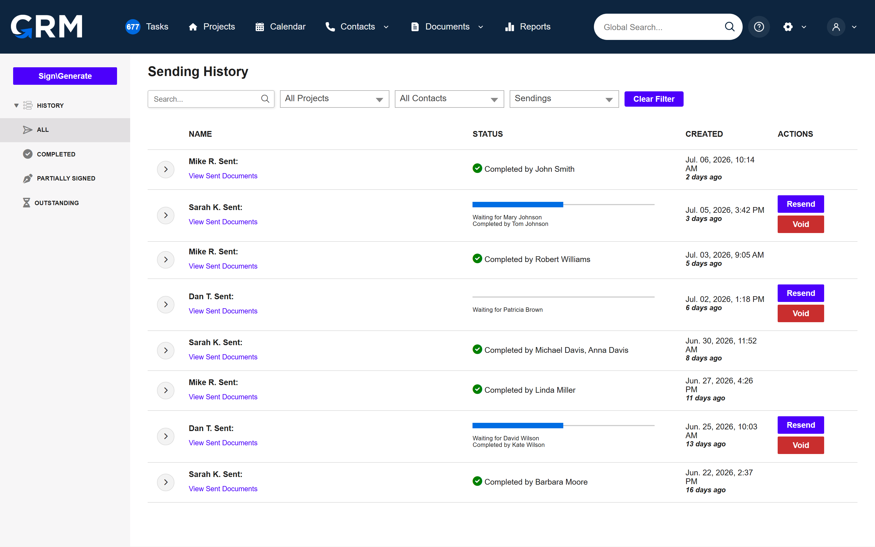Select Completed in the sidebar
This screenshot has height=547, width=875.
[x=56, y=154]
